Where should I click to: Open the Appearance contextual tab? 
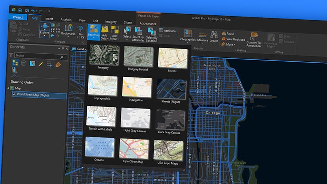tap(148, 24)
